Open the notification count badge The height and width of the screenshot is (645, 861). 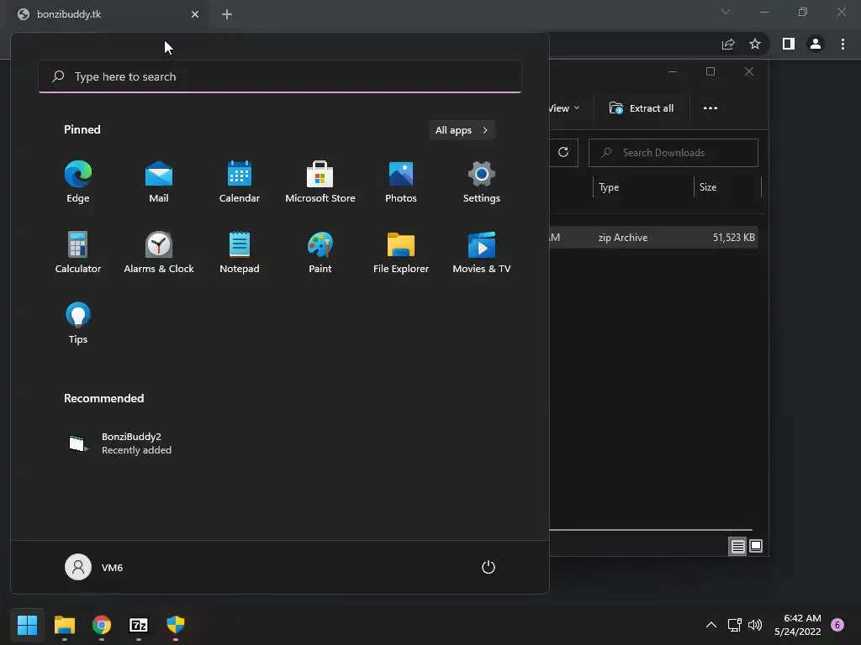point(837,625)
